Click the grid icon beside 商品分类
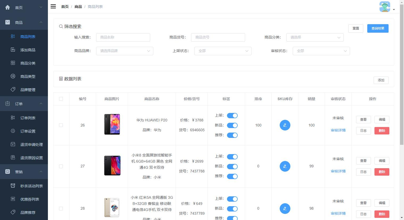Image resolution: width=404 pixels, height=220 pixels. click(x=13, y=63)
